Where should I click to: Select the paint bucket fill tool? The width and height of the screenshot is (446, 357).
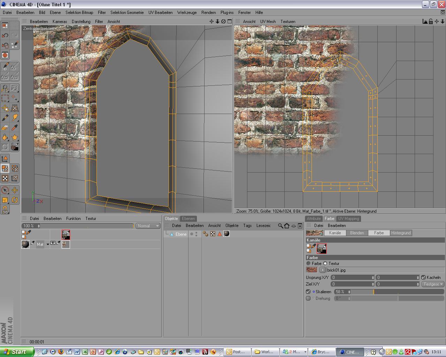click(5, 137)
